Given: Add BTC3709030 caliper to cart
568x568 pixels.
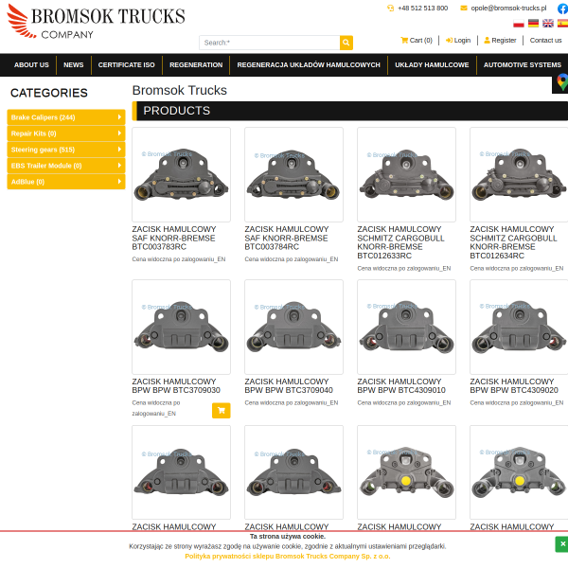Looking at the screenshot, I should 221,411.
